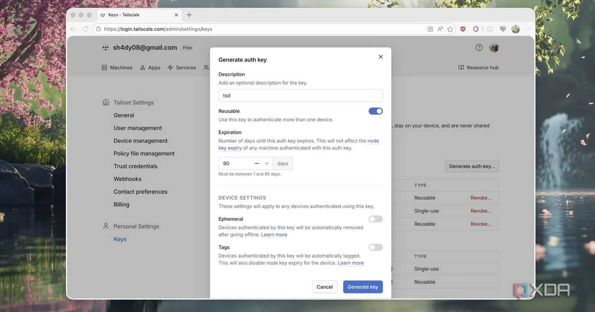Click the browser profile avatar

click(516, 29)
